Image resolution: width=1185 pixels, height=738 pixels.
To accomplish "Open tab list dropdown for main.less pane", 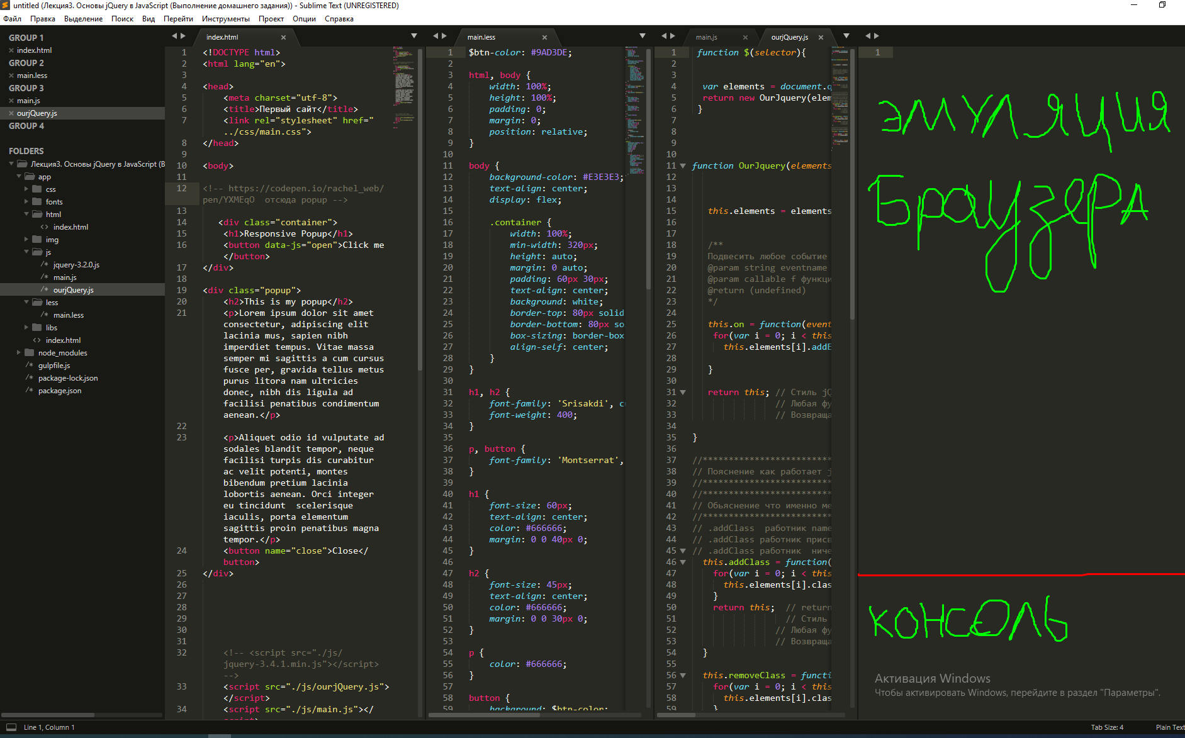I will click(643, 36).
